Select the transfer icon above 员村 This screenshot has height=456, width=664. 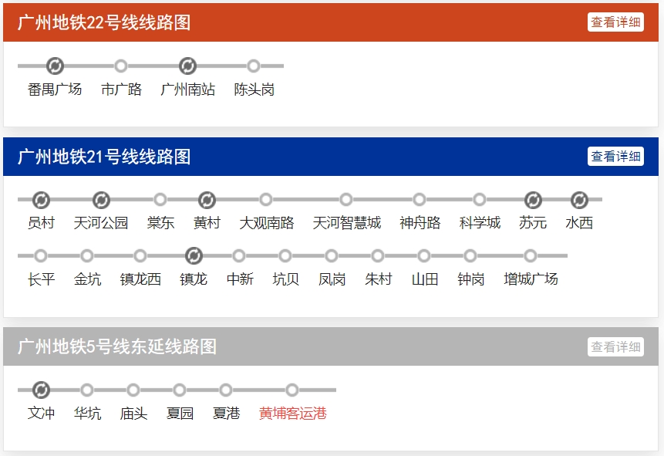click(41, 201)
